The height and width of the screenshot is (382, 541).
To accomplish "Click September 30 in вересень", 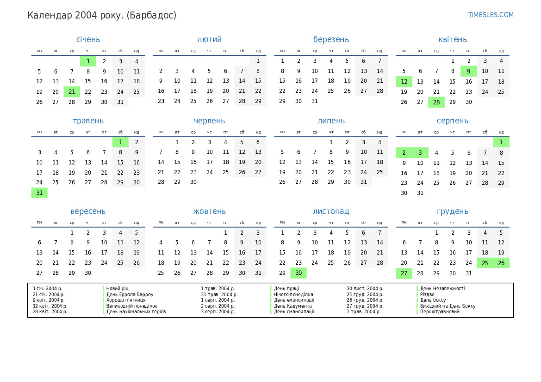I will [x=88, y=273].
